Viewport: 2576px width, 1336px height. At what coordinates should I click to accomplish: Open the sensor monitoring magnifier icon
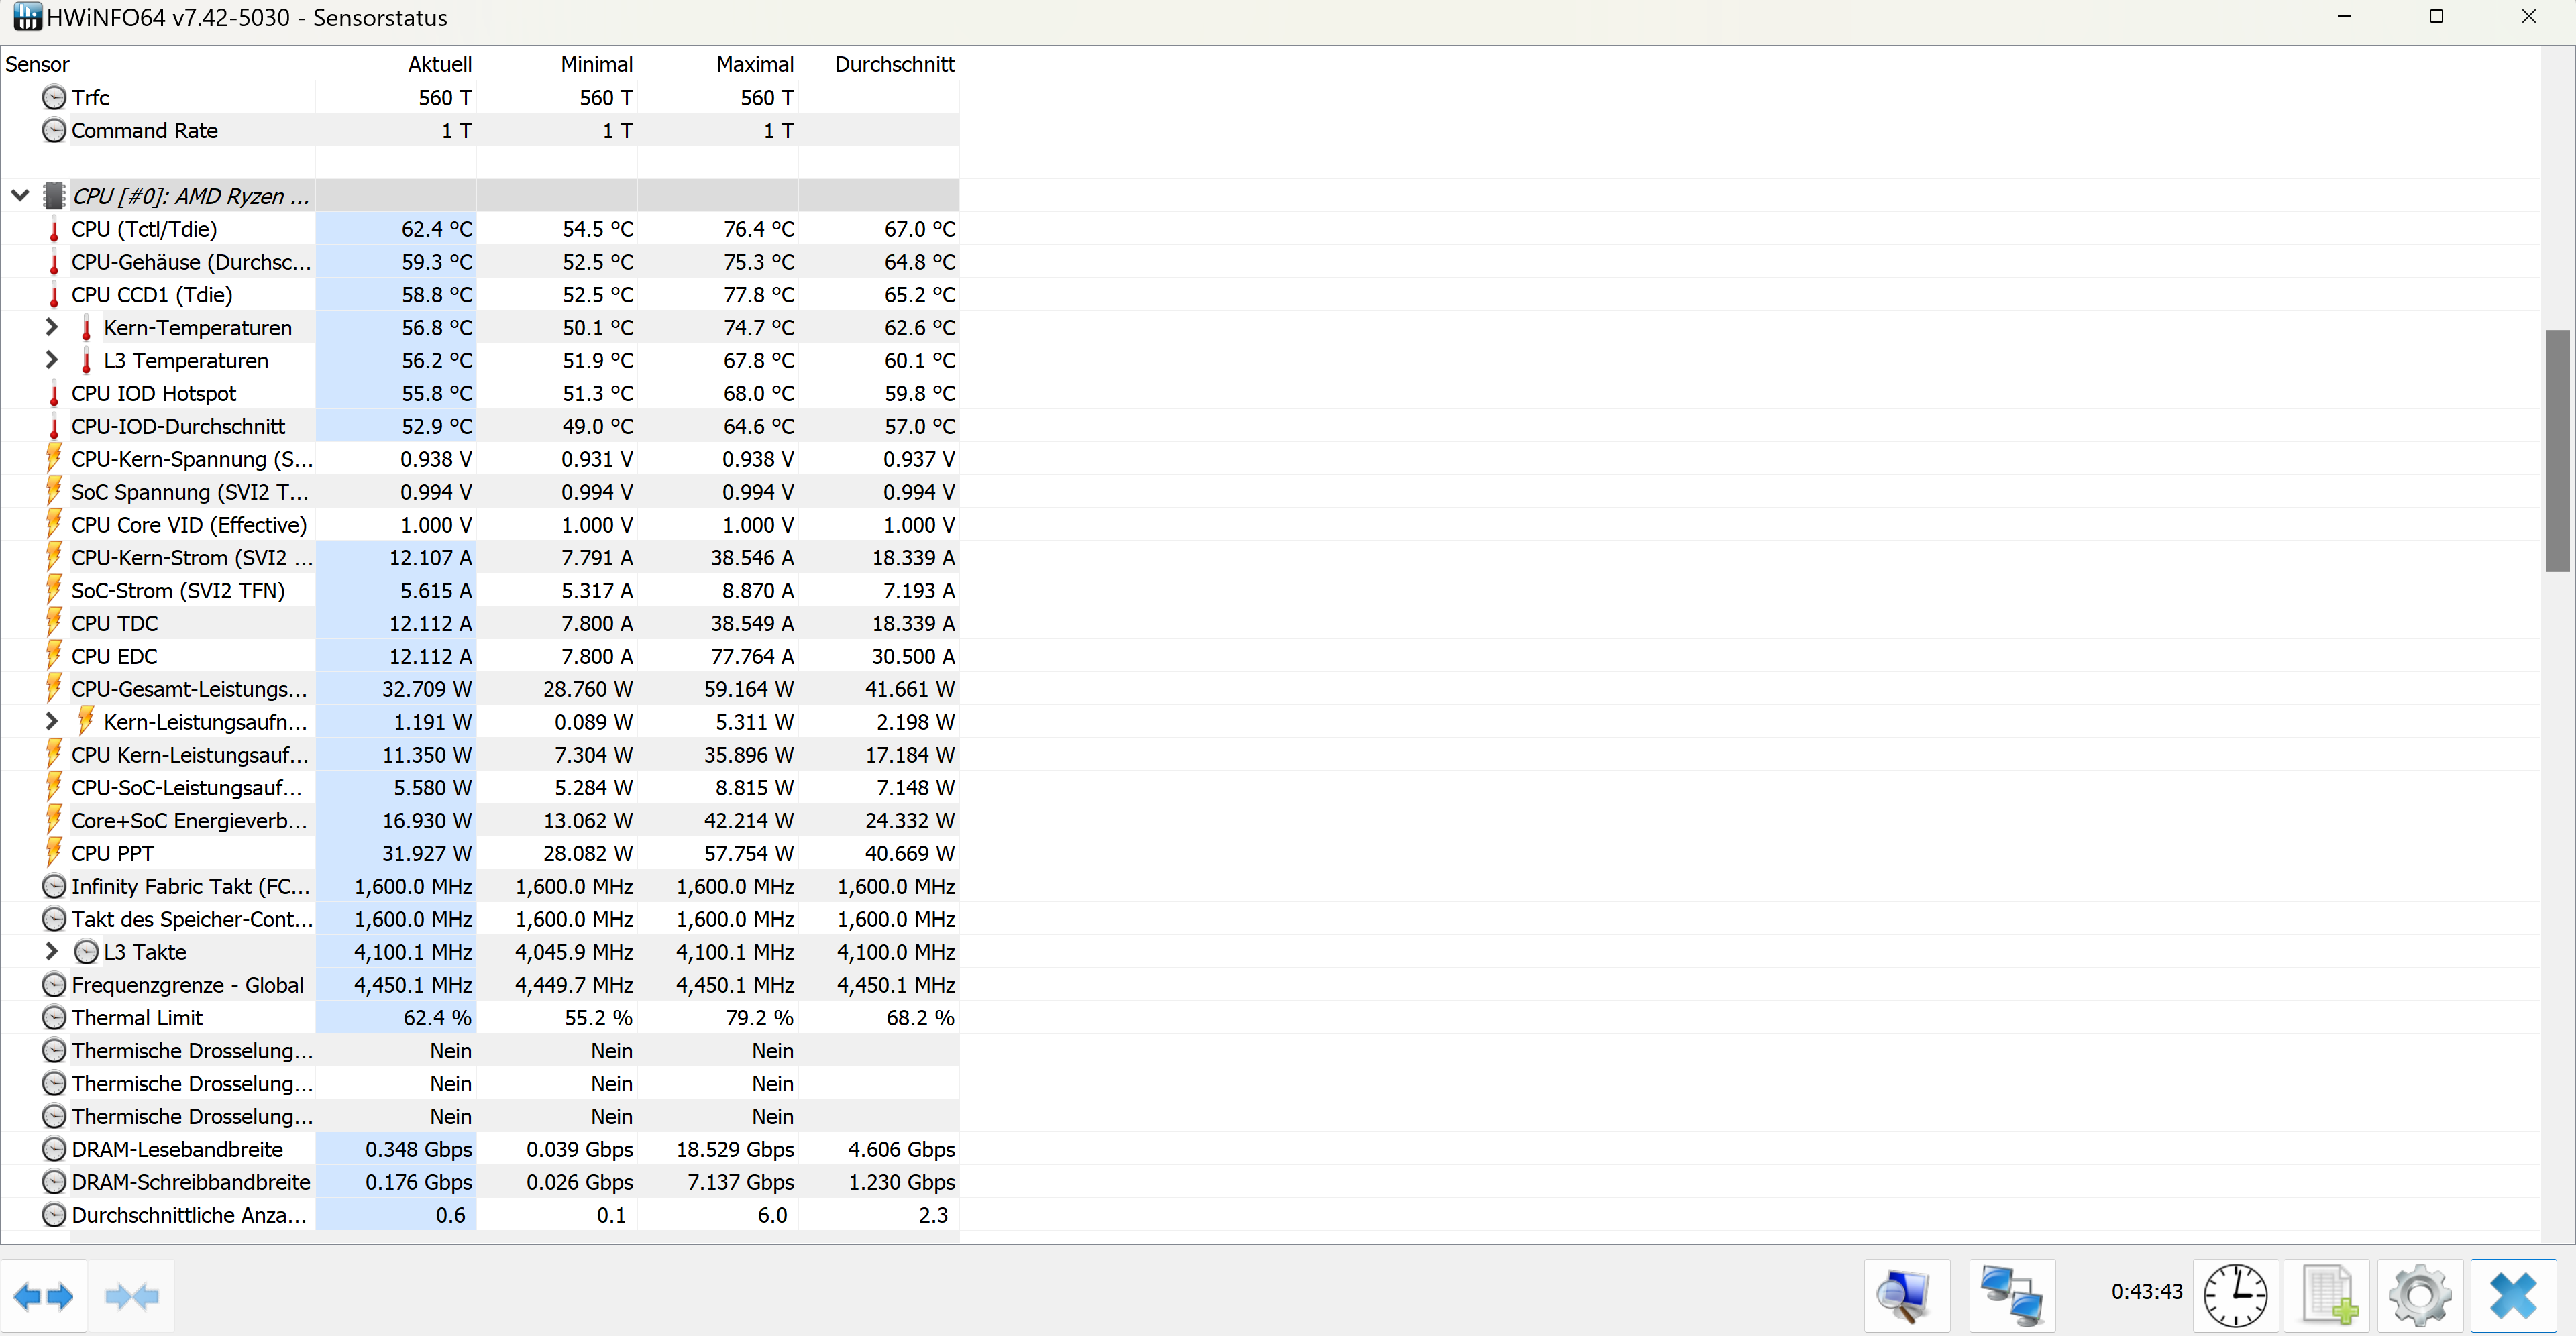pos(1904,1295)
